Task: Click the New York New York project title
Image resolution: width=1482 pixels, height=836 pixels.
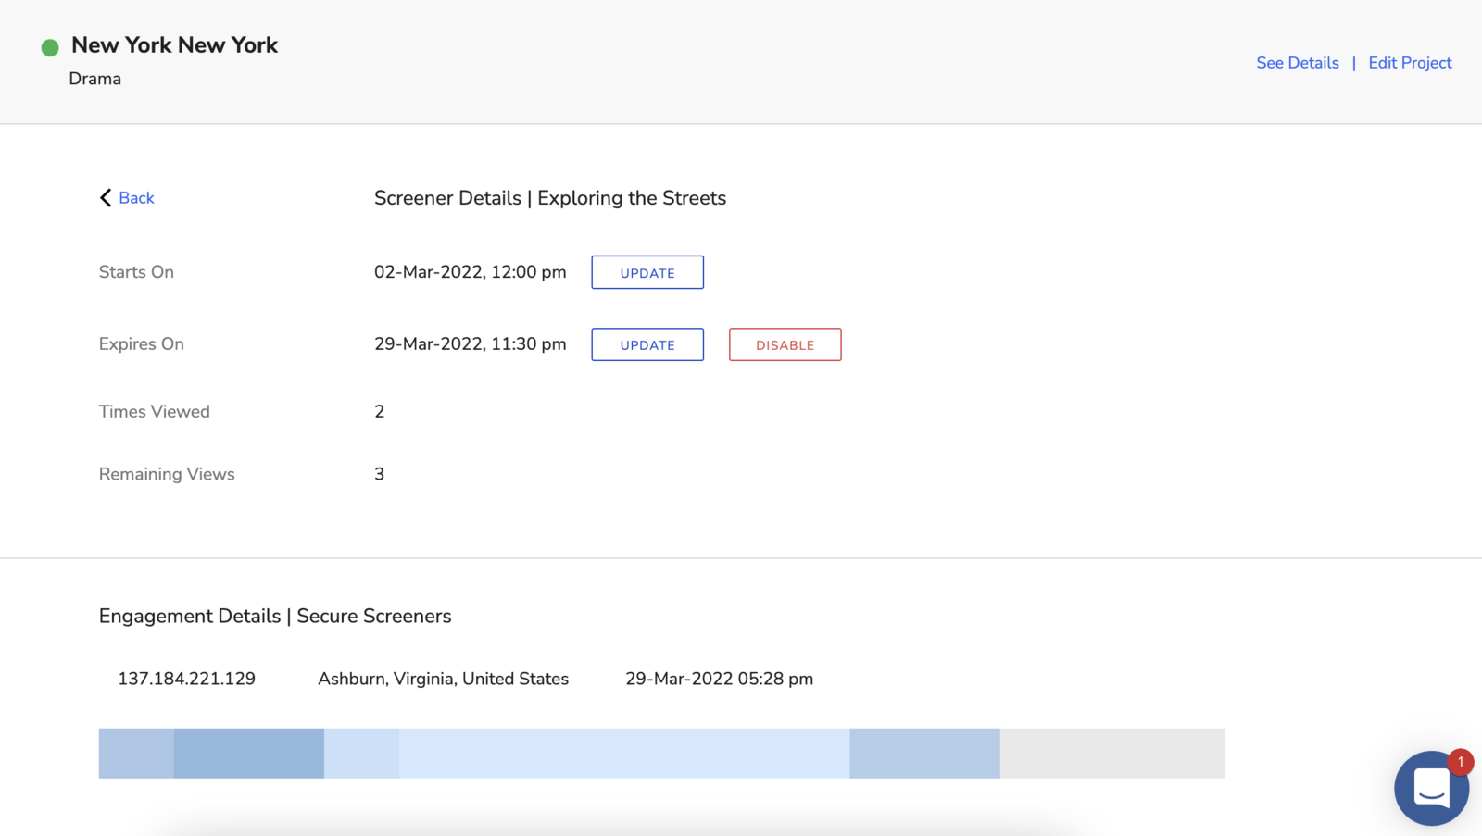Action: [174, 45]
